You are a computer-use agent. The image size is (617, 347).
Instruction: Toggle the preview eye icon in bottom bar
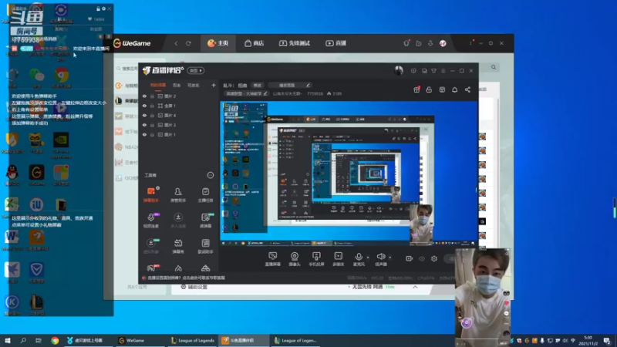[x=422, y=258]
